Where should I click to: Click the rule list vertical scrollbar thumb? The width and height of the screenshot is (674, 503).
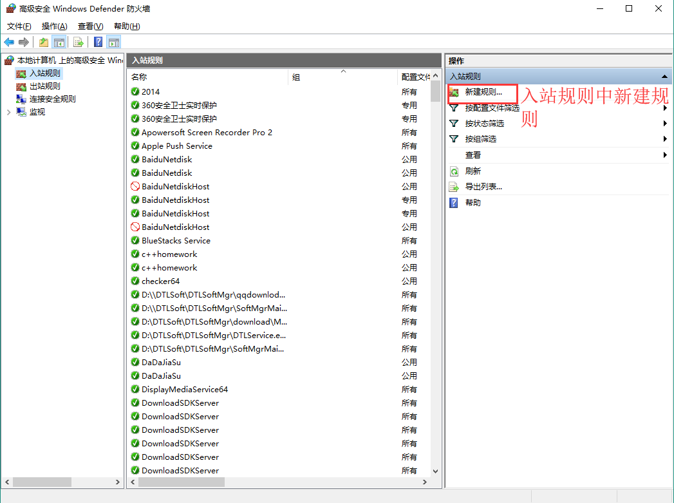coord(435,91)
